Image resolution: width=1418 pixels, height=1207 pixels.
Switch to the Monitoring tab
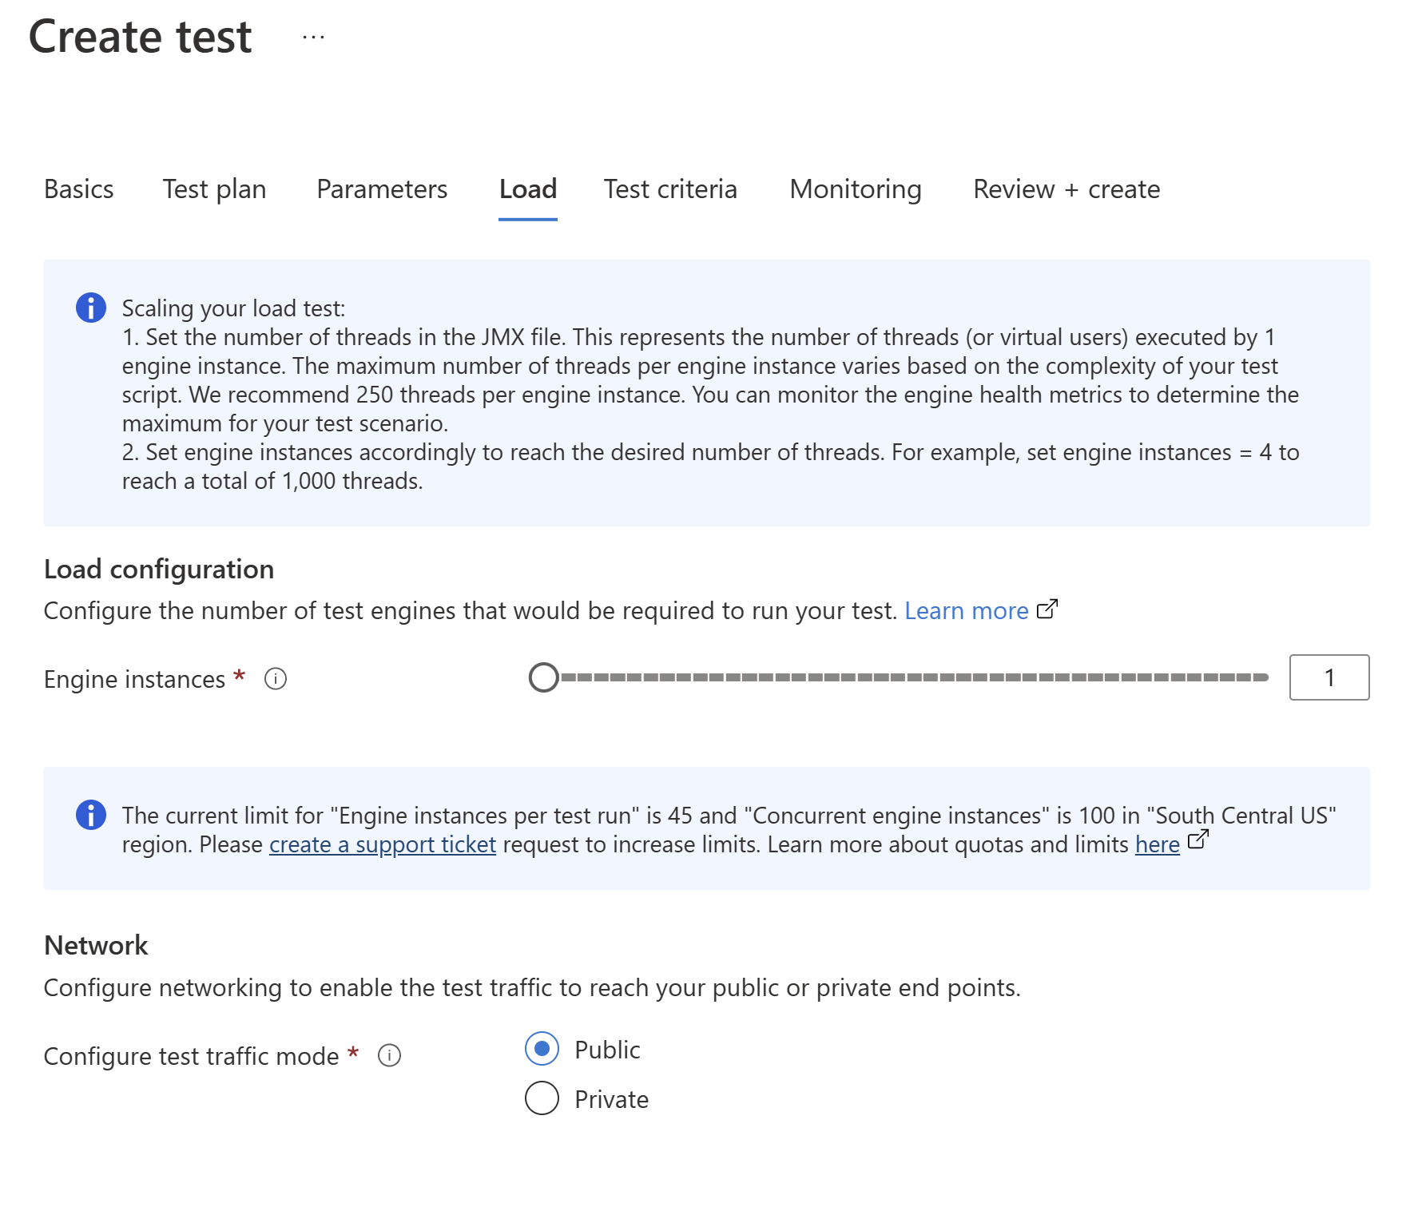click(855, 189)
